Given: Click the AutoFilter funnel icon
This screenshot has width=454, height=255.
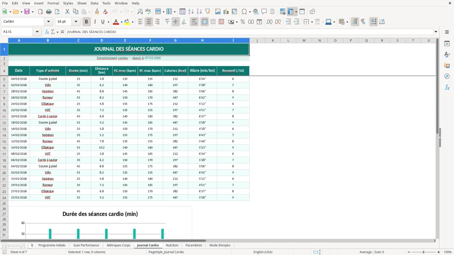Looking at the screenshot, I should 208,12.
